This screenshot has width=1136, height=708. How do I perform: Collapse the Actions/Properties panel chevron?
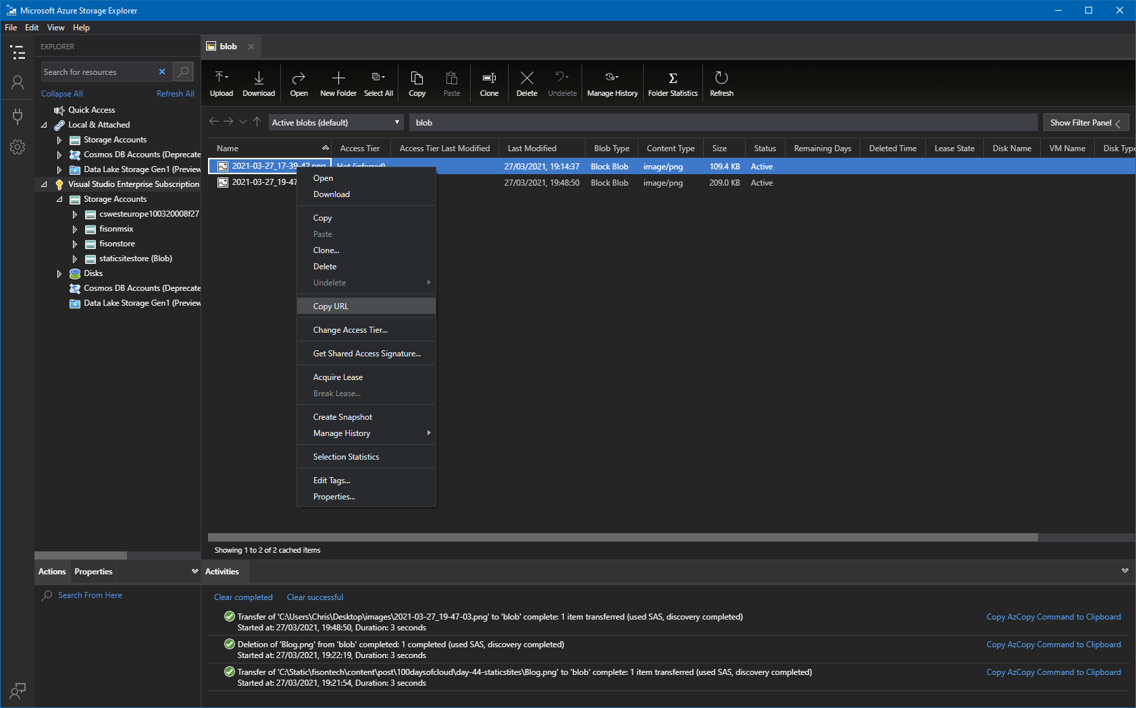click(195, 571)
